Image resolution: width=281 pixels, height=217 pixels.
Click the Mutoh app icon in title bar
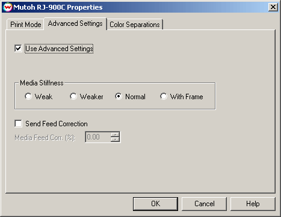7,7
